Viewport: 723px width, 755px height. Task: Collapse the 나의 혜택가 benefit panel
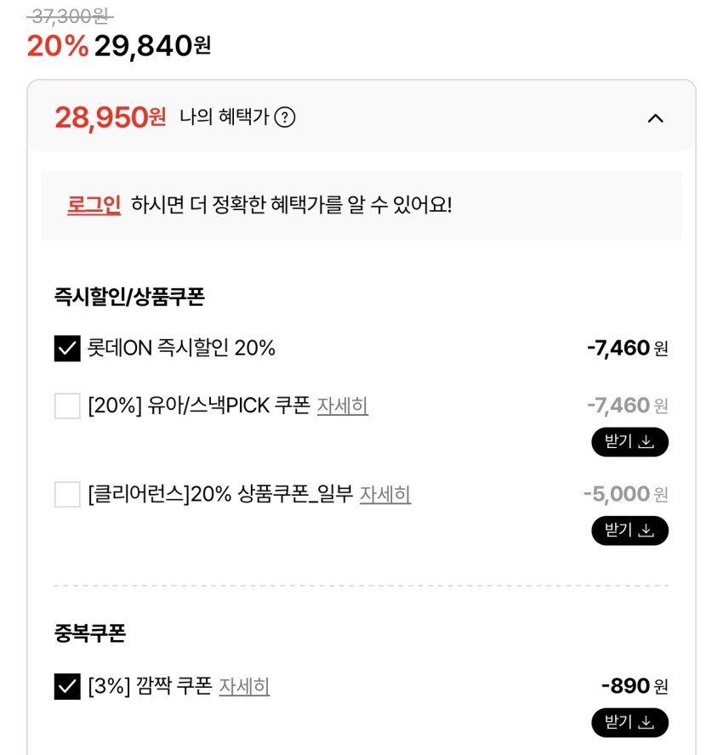click(655, 118)
